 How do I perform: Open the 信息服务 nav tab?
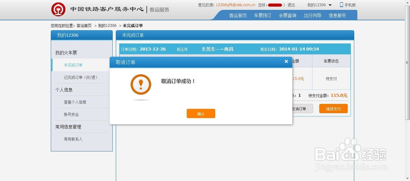337,16
